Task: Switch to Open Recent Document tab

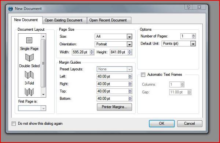Action: click(x=108, y=20)
